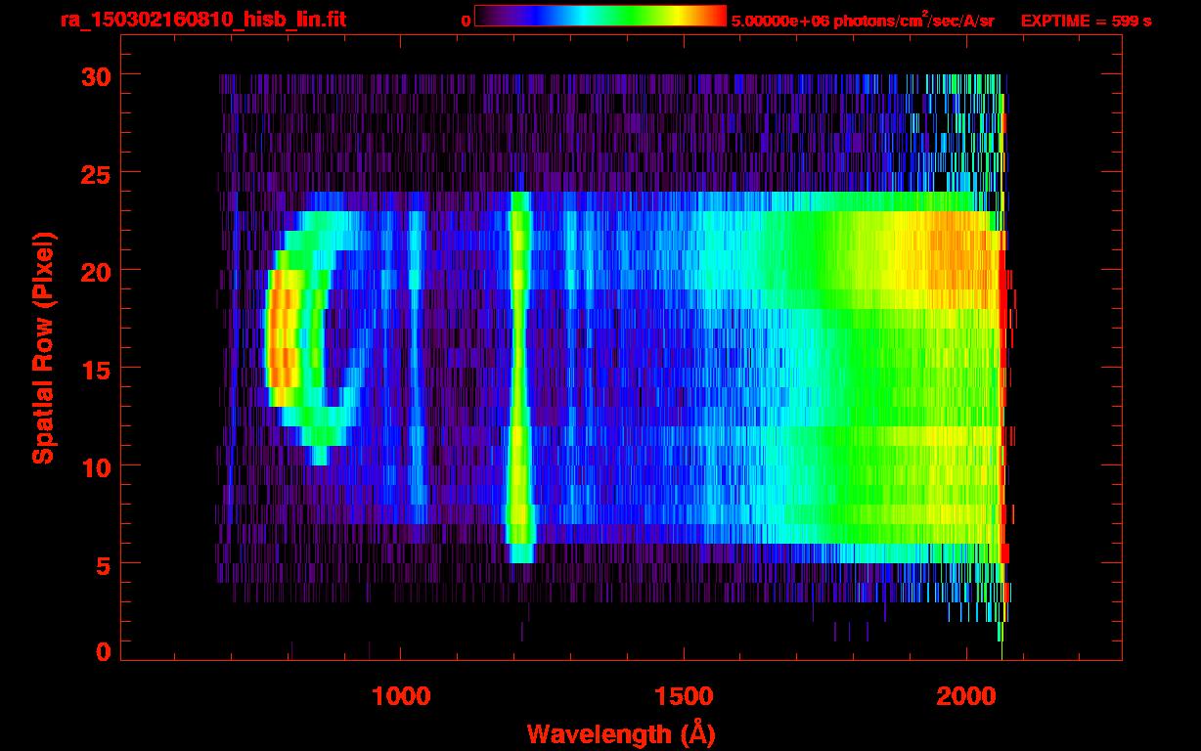Click the y-axis tick label 20

click(94, 271)
